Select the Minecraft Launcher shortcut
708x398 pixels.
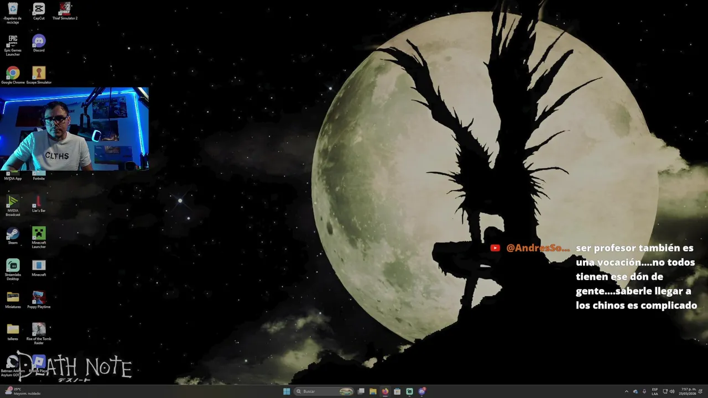coord(39,238)
